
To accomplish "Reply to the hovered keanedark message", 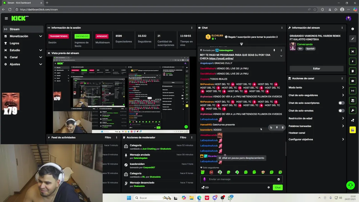I will [x=271, y=128].
